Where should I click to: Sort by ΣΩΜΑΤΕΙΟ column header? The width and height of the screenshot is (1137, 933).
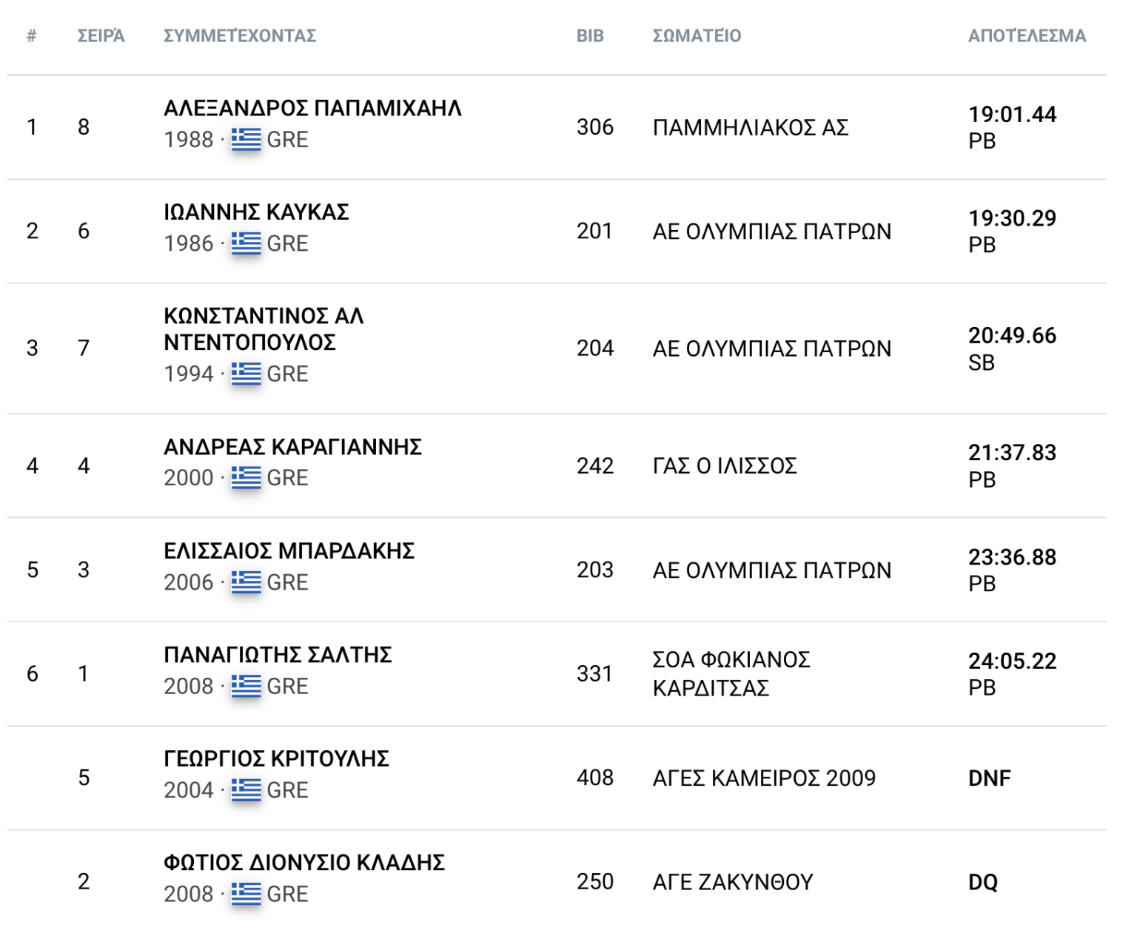pyautogui.click(x=696, y=36)
